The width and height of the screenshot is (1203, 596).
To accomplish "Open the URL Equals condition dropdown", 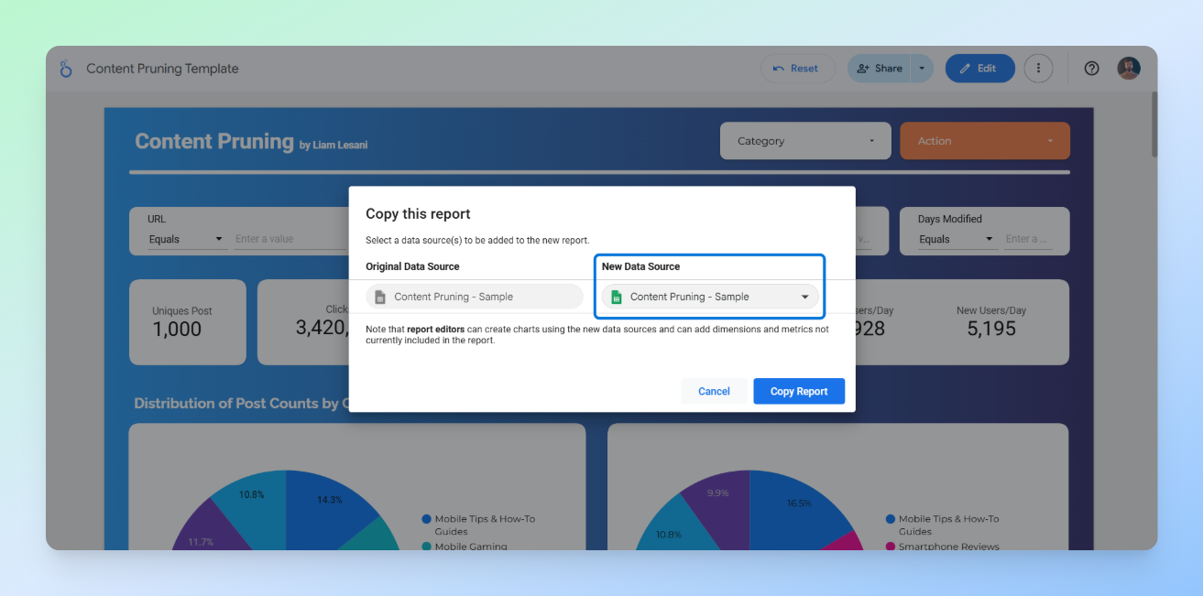I will (187, 238).
